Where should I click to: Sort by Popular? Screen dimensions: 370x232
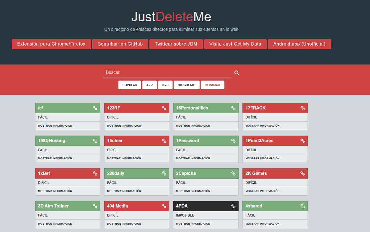point(130,85)
